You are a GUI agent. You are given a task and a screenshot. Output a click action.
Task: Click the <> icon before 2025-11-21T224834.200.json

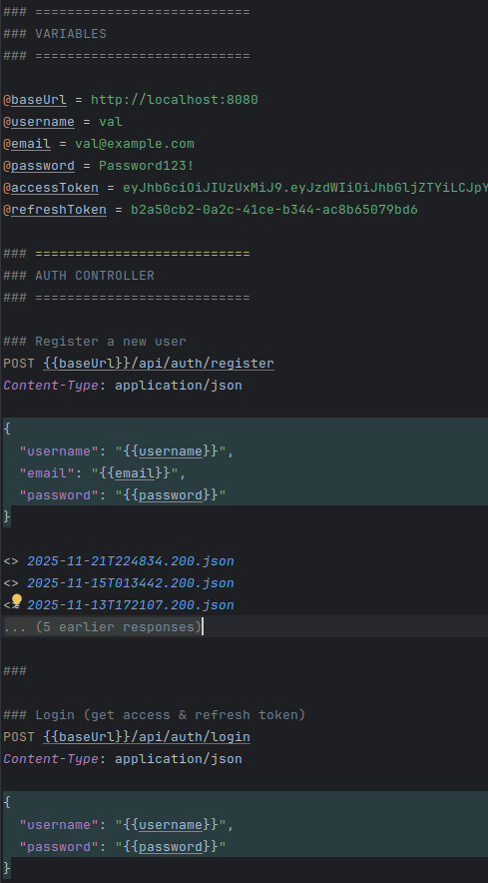(x=11, y=561)
